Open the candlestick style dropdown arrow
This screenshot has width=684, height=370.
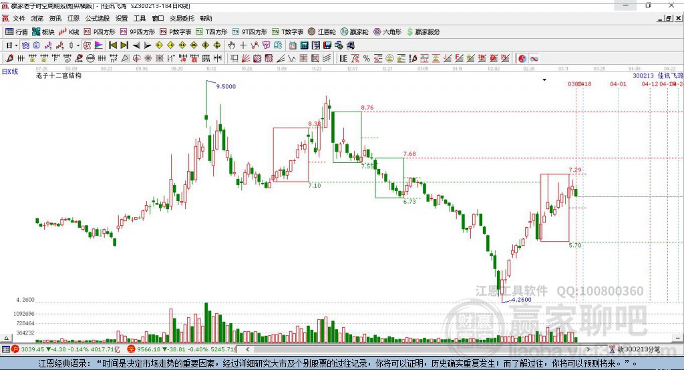(78, 45)
